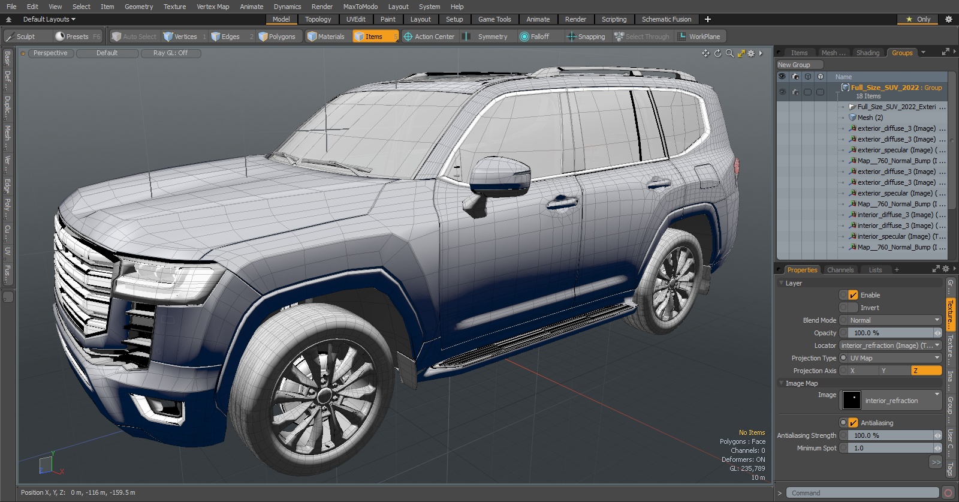The width and height of the screenshot is (959, 502).
Task: Click the Antialiasing Strength slider arrows
Action: pos(937,435)
